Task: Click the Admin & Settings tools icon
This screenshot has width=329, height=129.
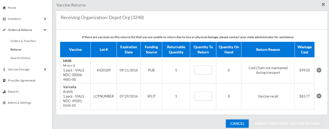Action: tap(4, 103)
